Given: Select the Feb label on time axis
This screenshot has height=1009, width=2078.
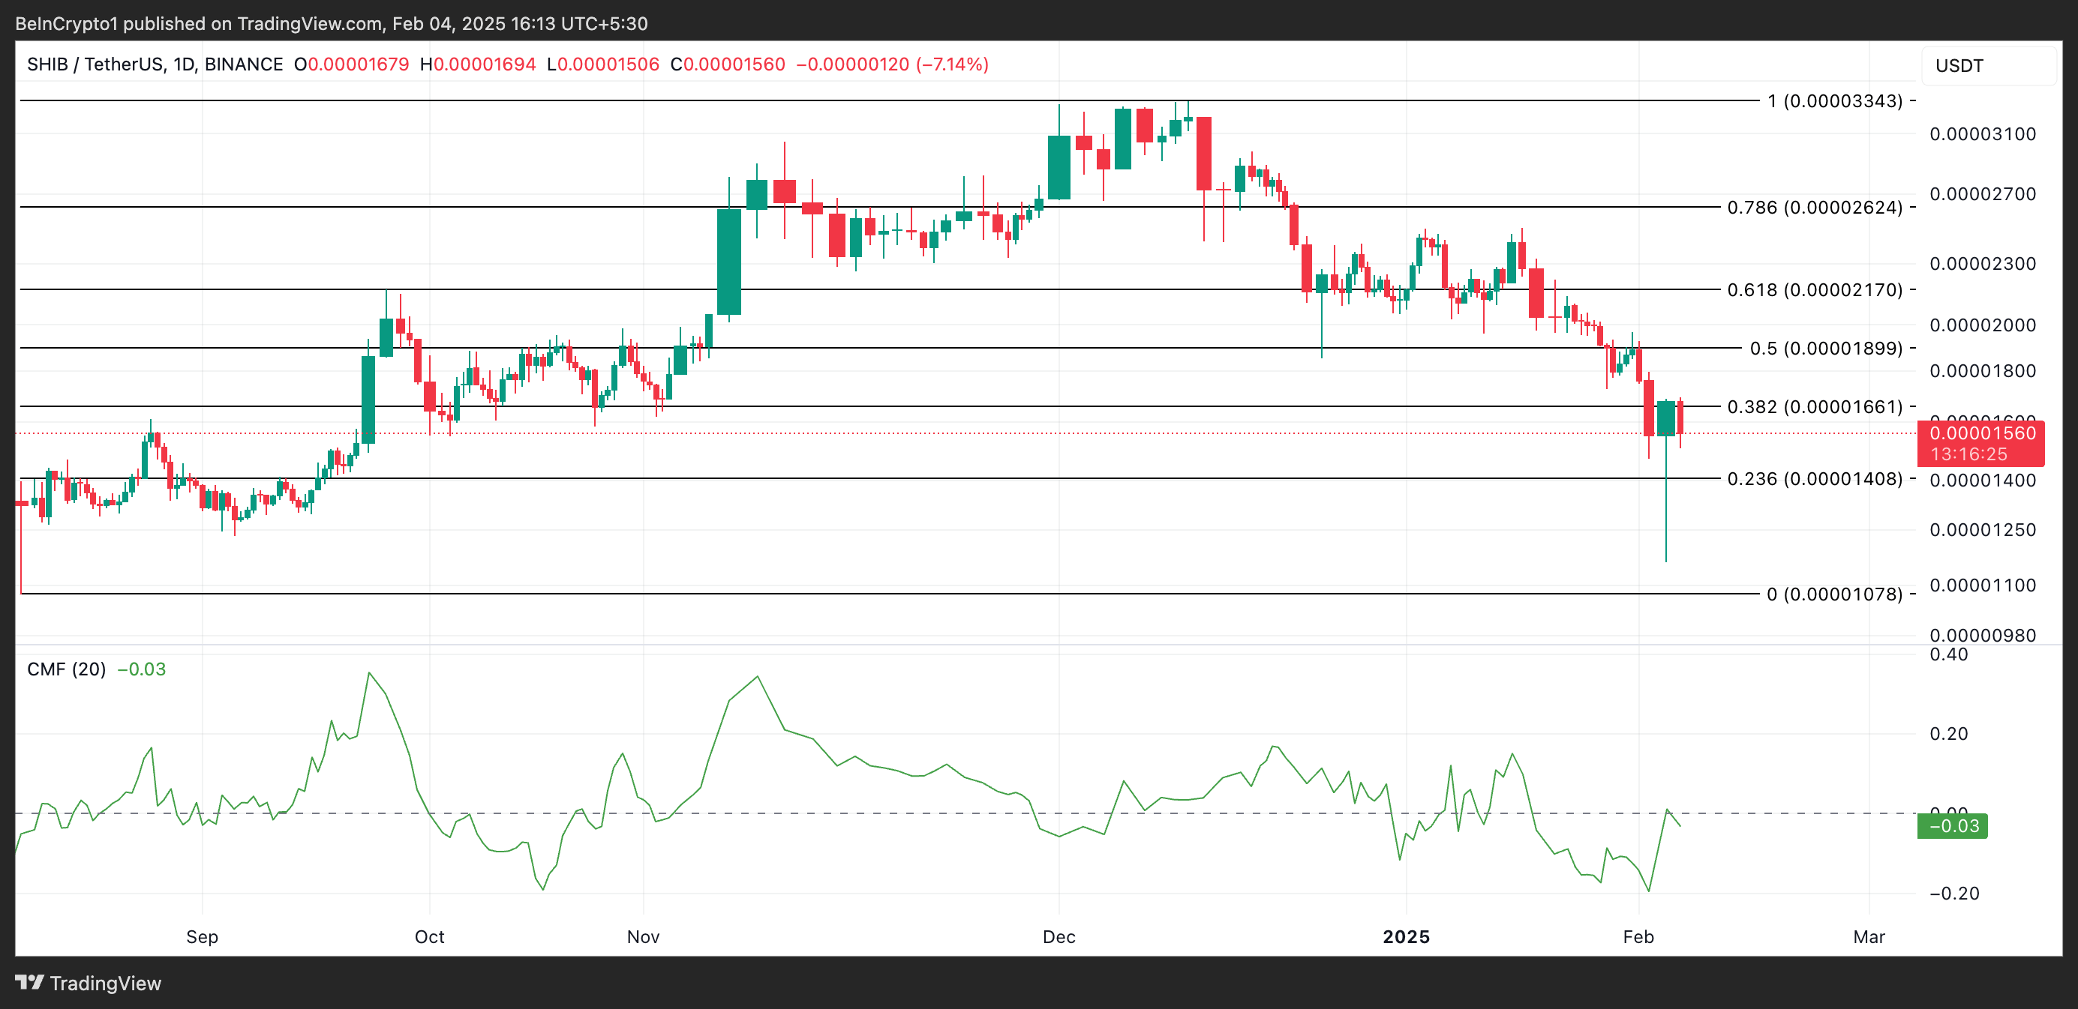Looking at the screenshot, I should point(1638,936).
